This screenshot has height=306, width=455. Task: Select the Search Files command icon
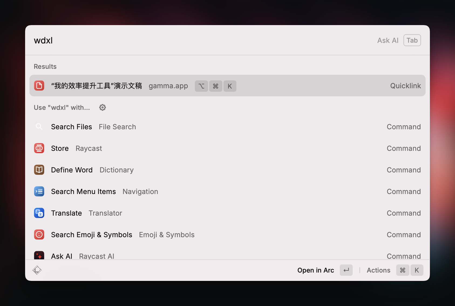click(39, 127)
